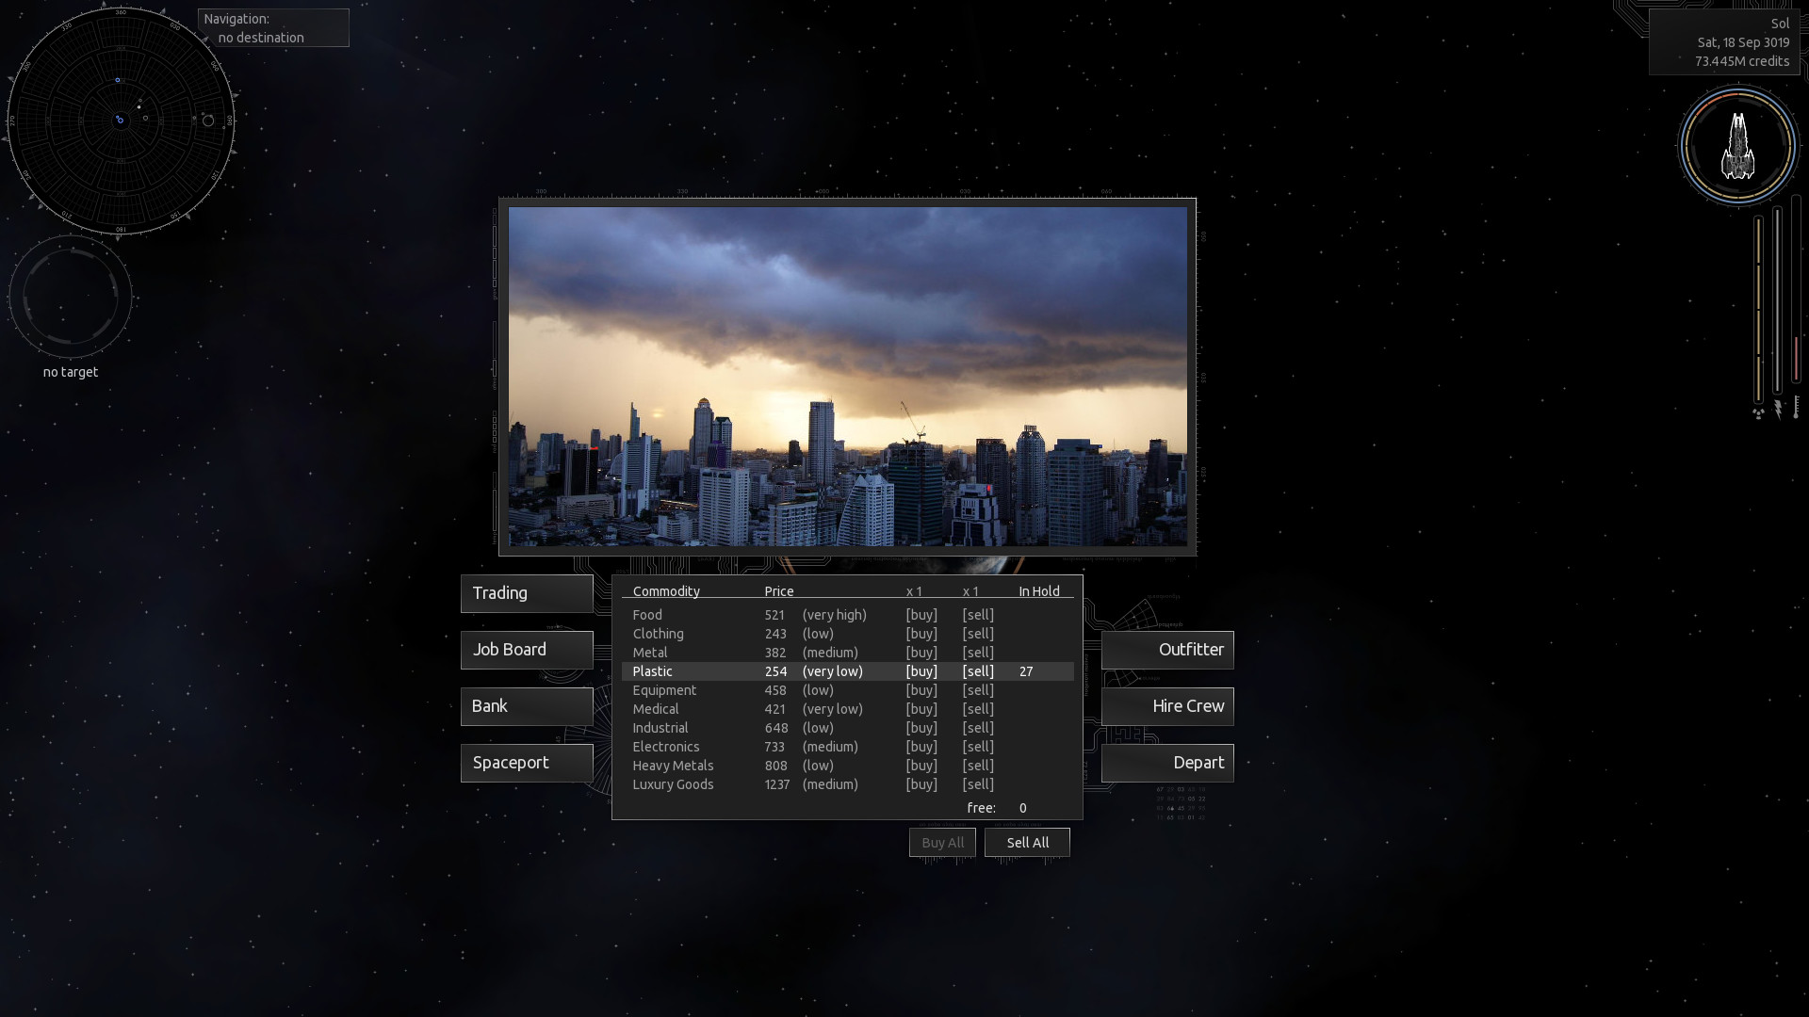
Task: Switch to the Job Board
Action: click(526, 650)
